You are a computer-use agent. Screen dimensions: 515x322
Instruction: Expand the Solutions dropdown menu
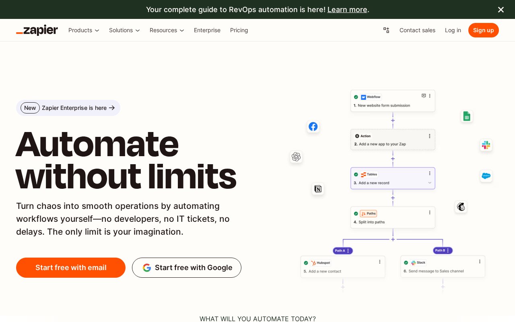pos(124,30)
